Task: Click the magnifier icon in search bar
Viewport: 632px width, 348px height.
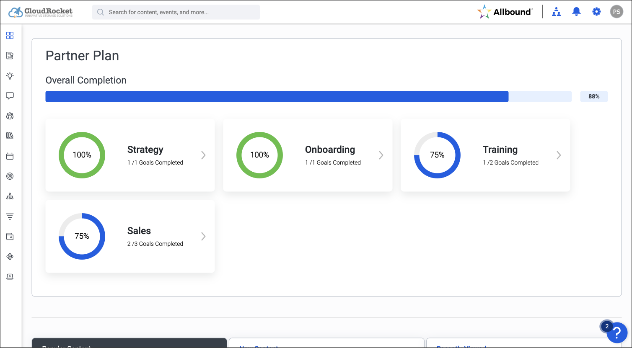Action: 101,12
